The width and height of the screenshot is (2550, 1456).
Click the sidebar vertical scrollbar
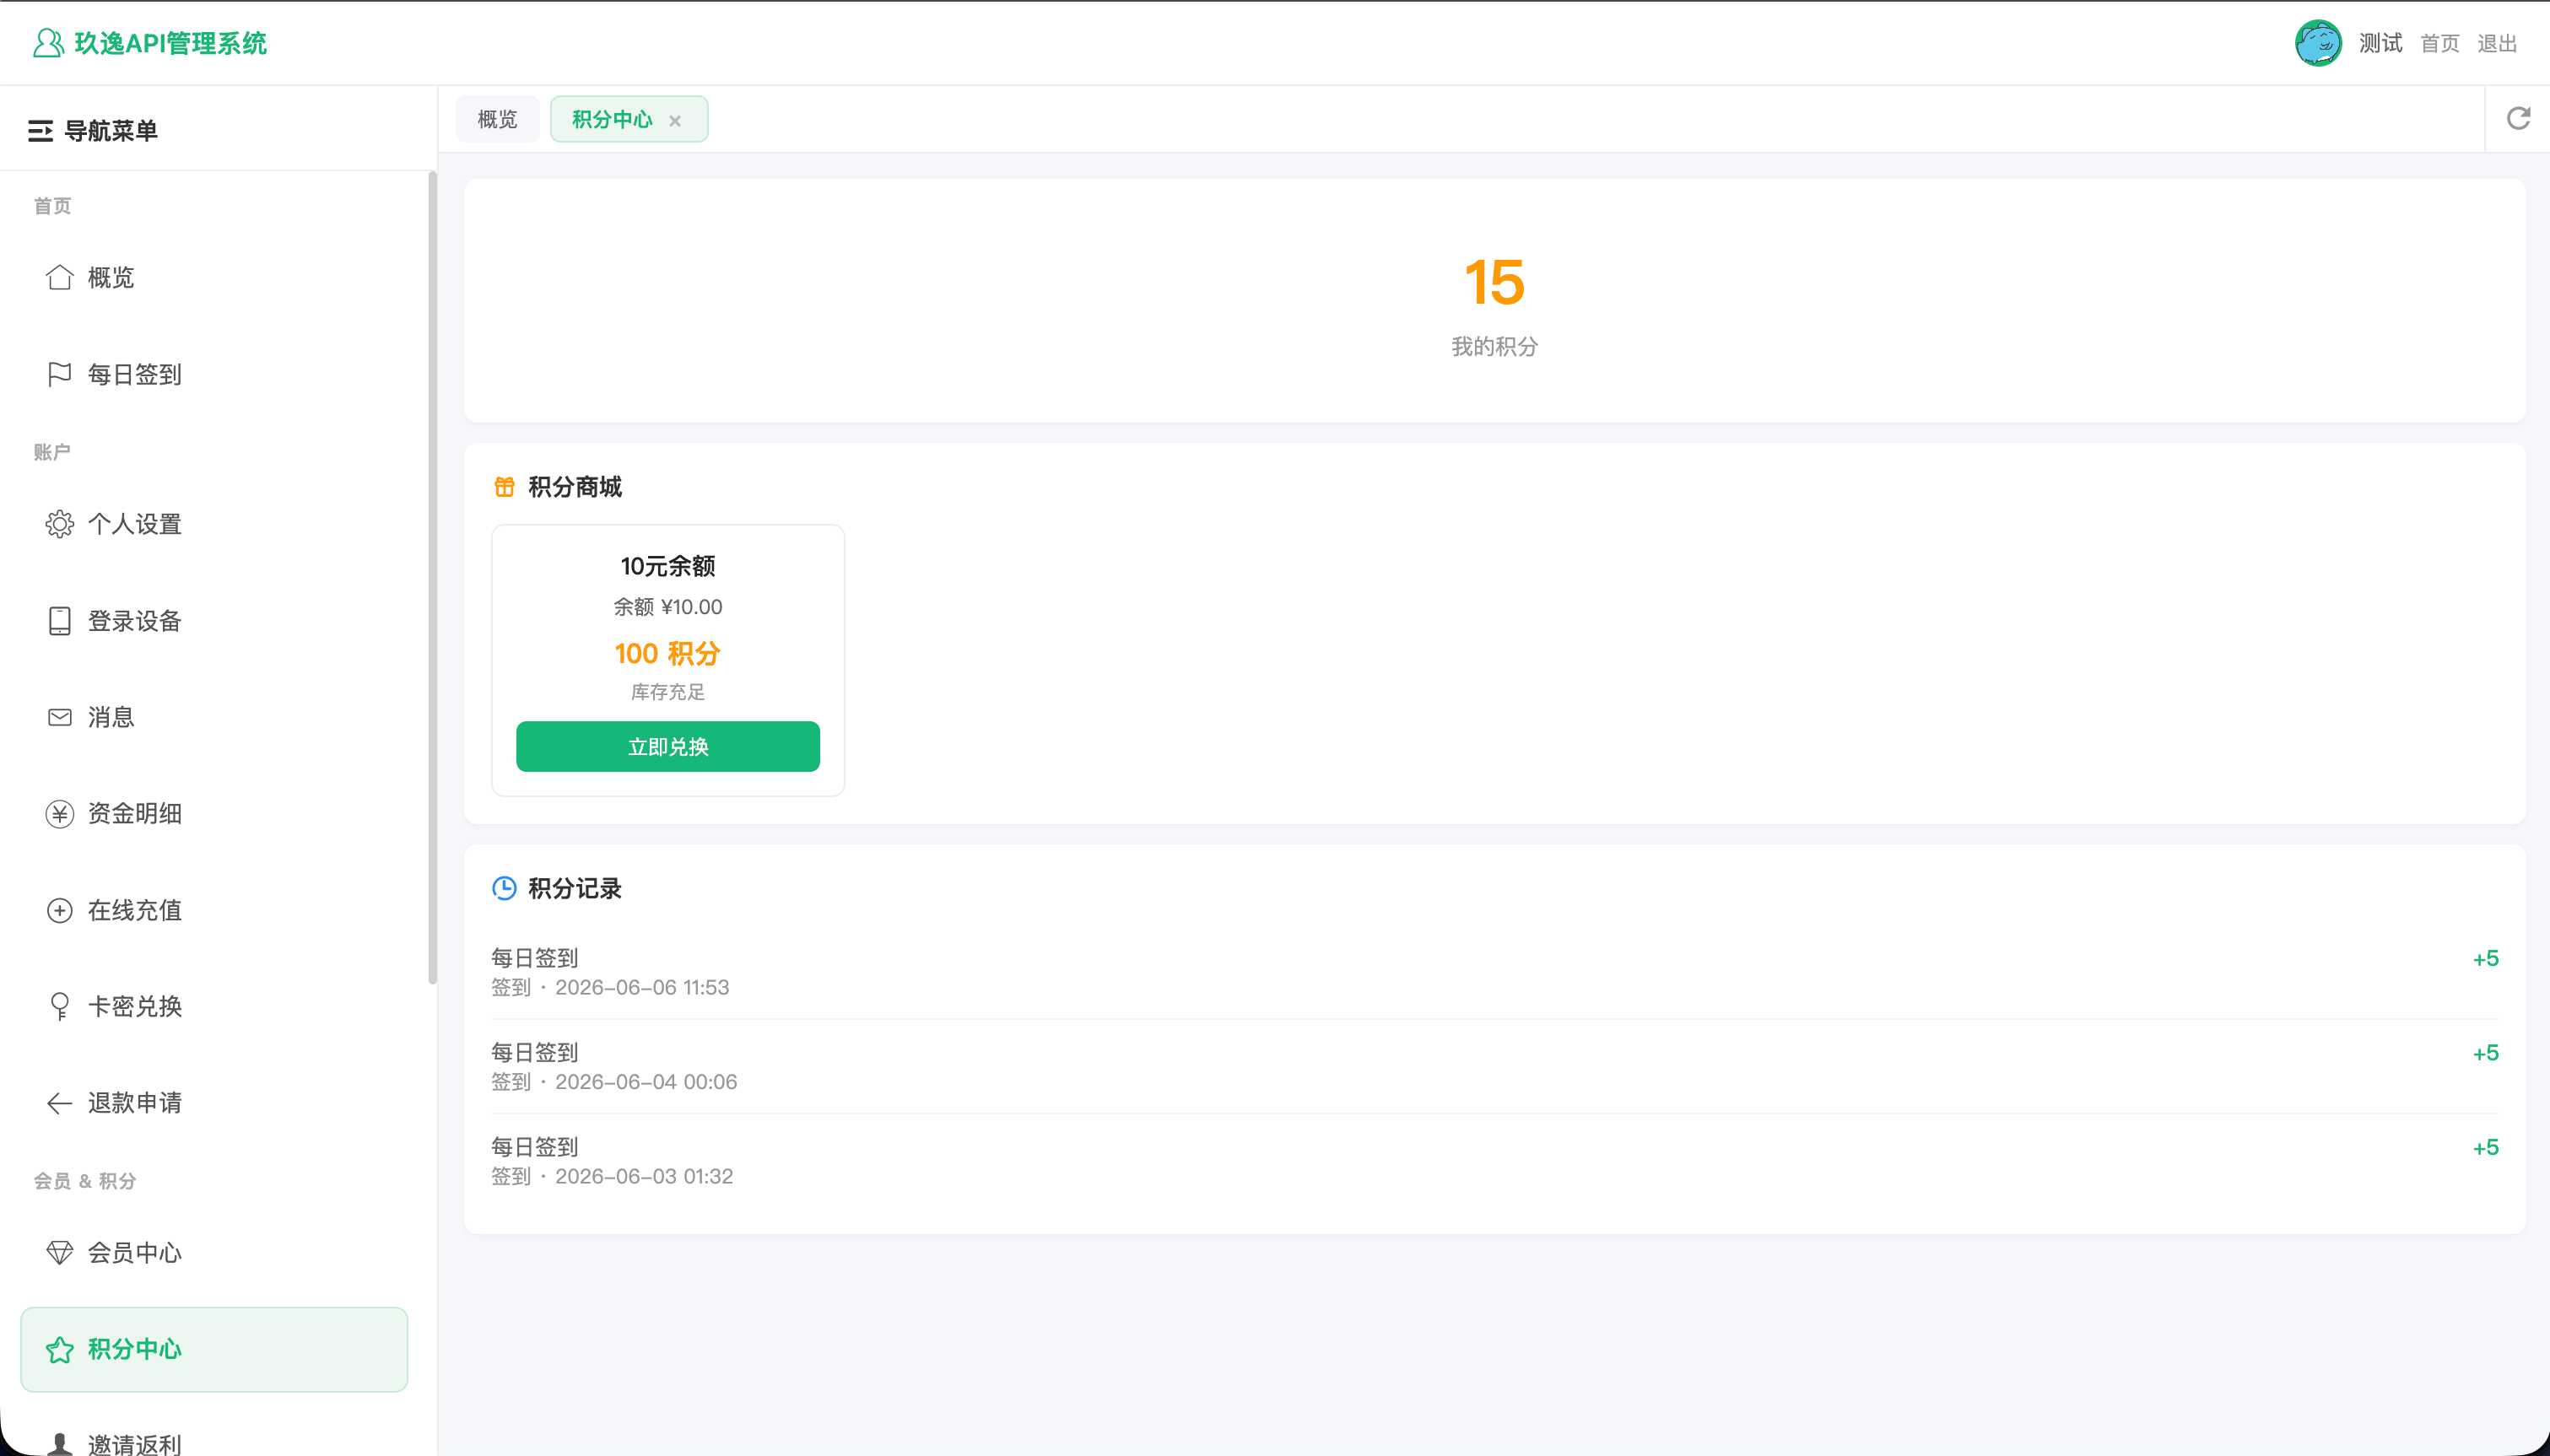click(432, 577)
